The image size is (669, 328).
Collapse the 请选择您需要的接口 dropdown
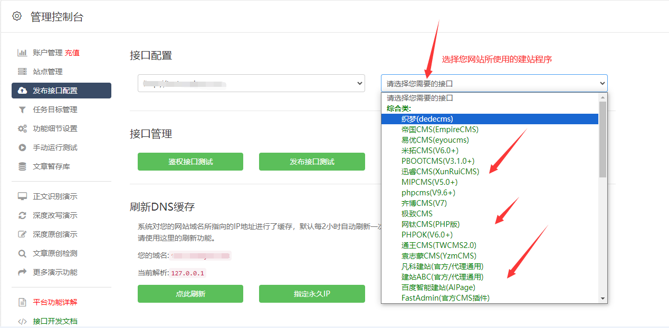pyautogui.click(x=494, y=83)
